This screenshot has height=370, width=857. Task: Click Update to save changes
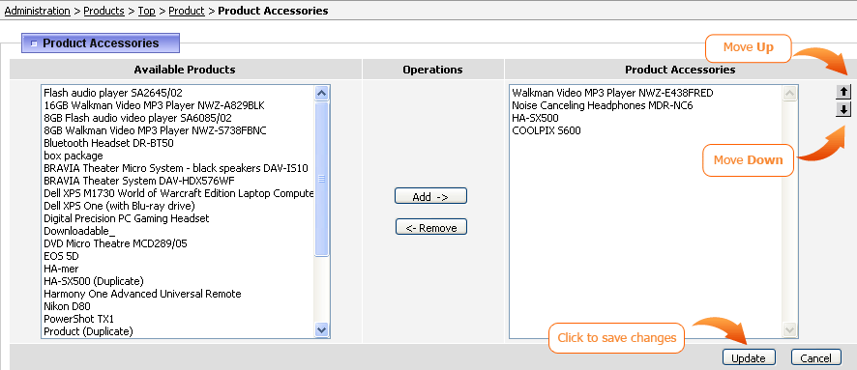point(749,357)
